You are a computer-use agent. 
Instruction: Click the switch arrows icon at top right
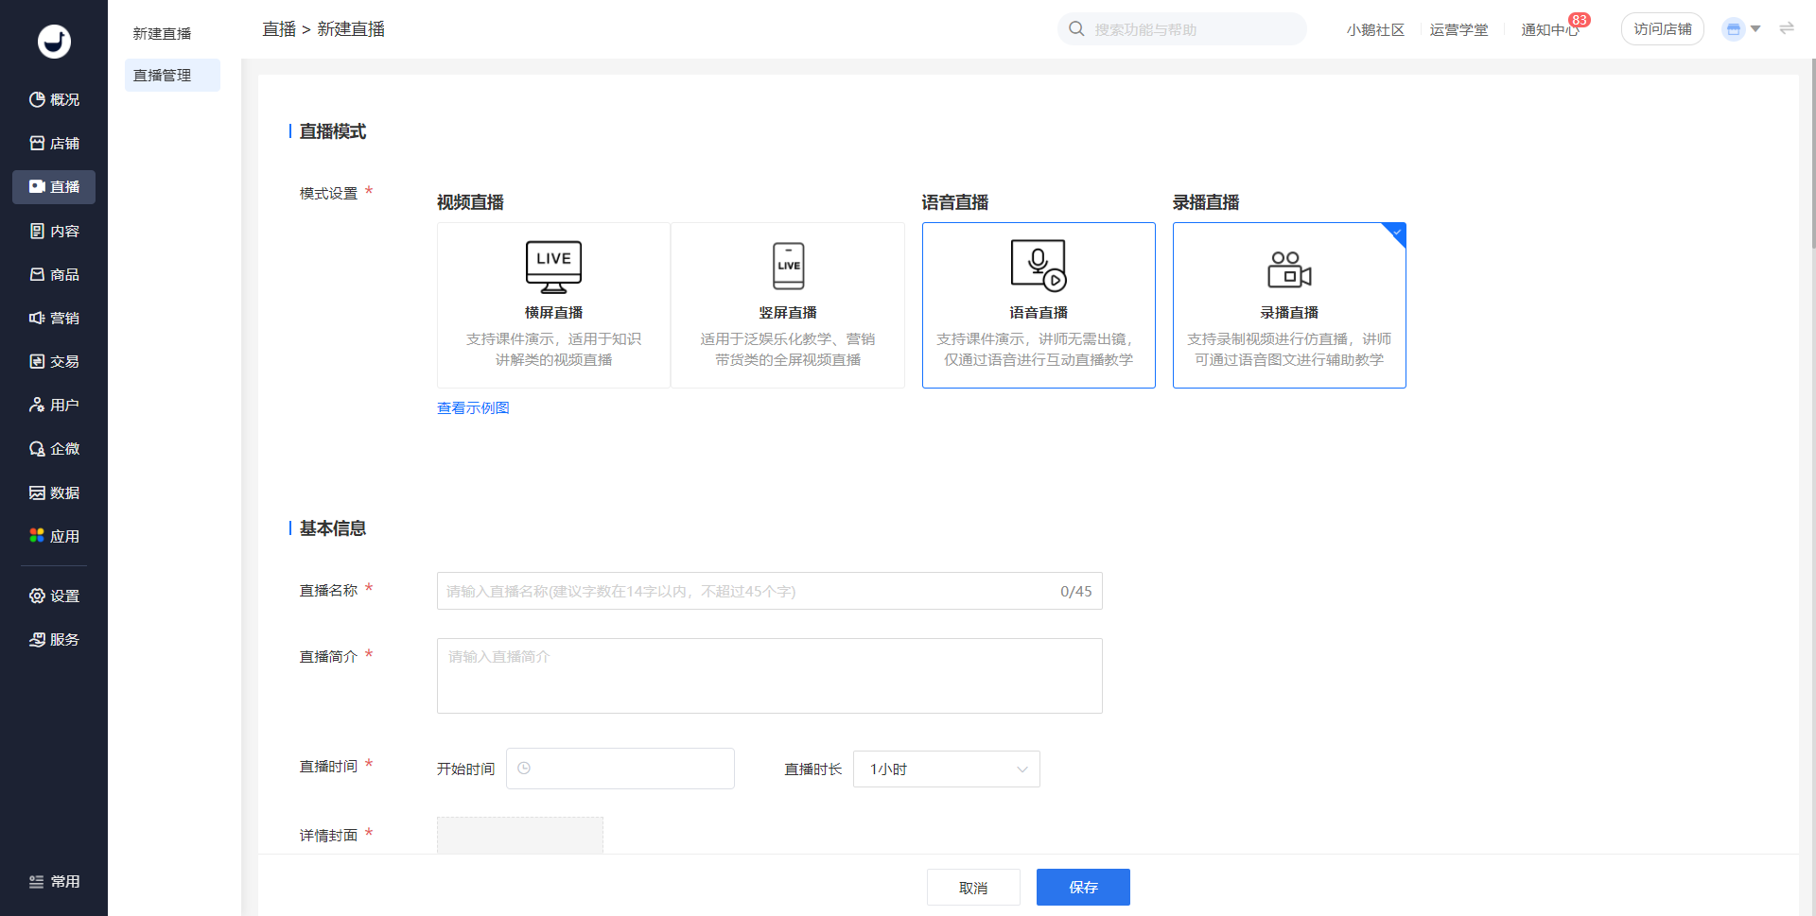click(x=1786, y=28)
